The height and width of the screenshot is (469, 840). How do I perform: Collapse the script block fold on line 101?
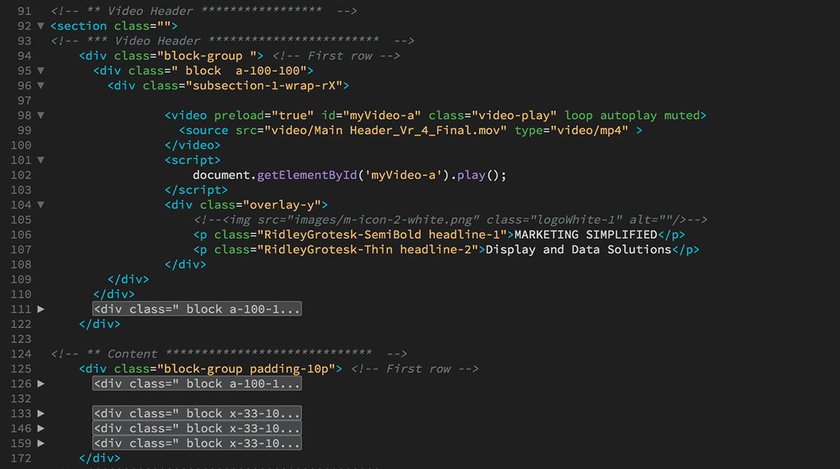(41, 160)
